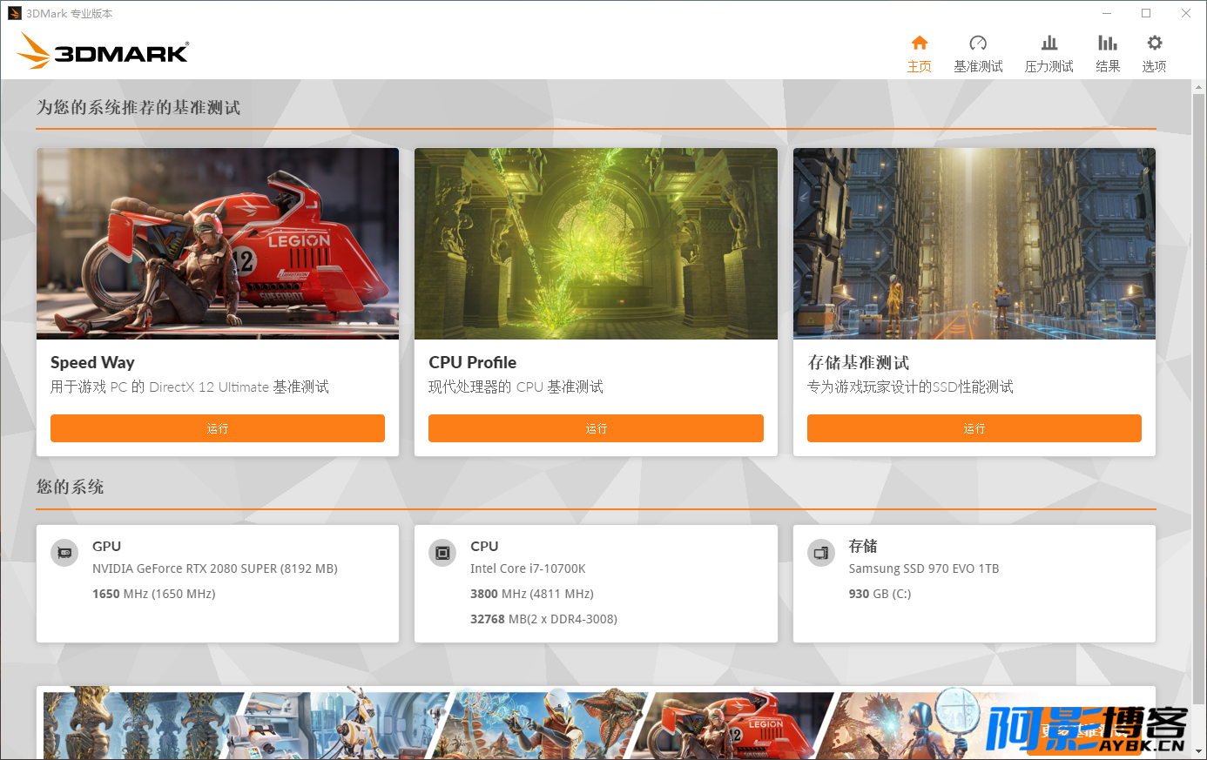Select the storage benchmark warehouse thumbnail
This screenshot has height=760, width=1207.
coord(974,244)
